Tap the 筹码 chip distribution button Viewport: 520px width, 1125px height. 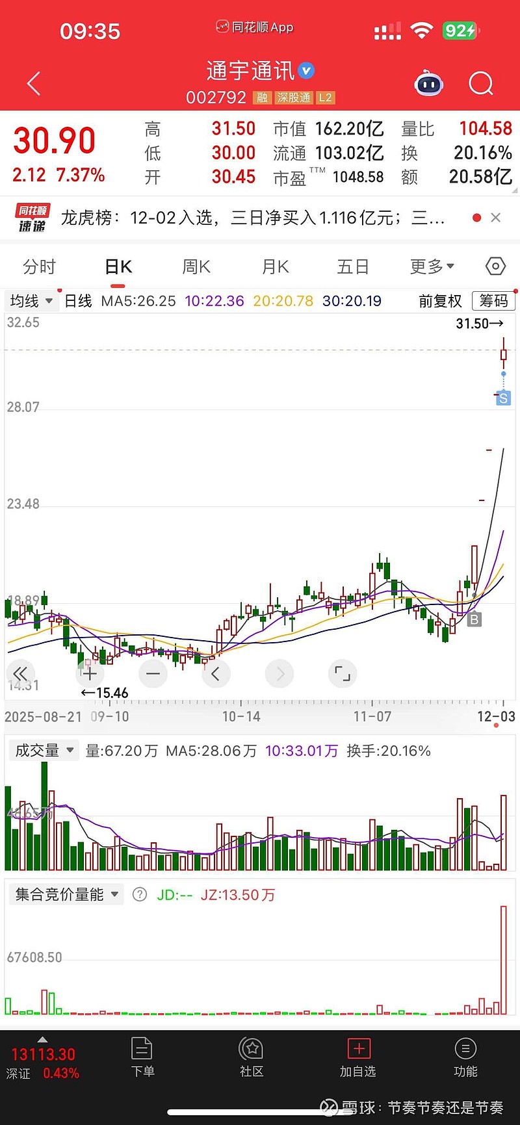point(493,301)
